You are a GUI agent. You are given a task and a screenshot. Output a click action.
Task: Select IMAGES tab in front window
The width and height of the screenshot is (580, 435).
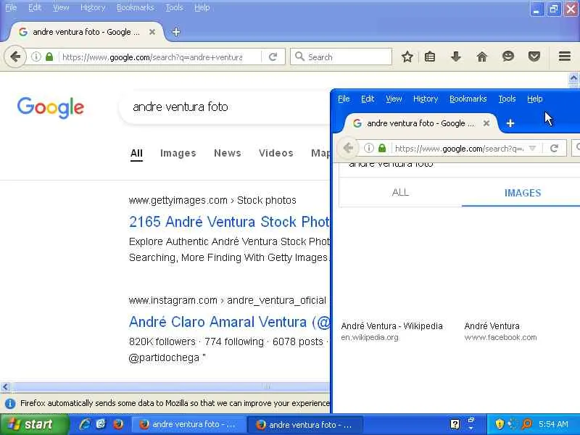click(x=522, y=193)
